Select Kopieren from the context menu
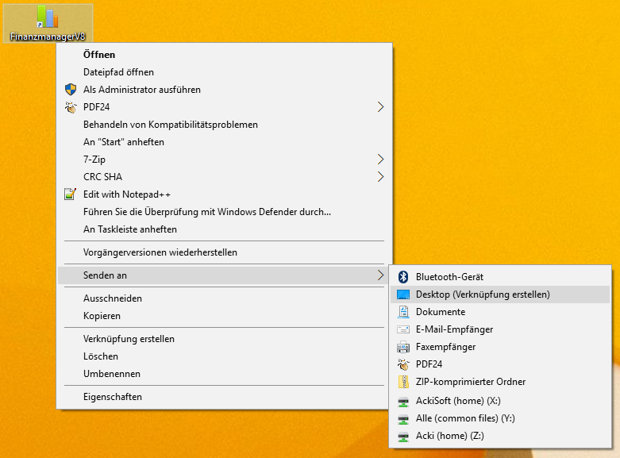Image resolution: width=620 pixels, height=458 pixels. [x=224, y=316]
